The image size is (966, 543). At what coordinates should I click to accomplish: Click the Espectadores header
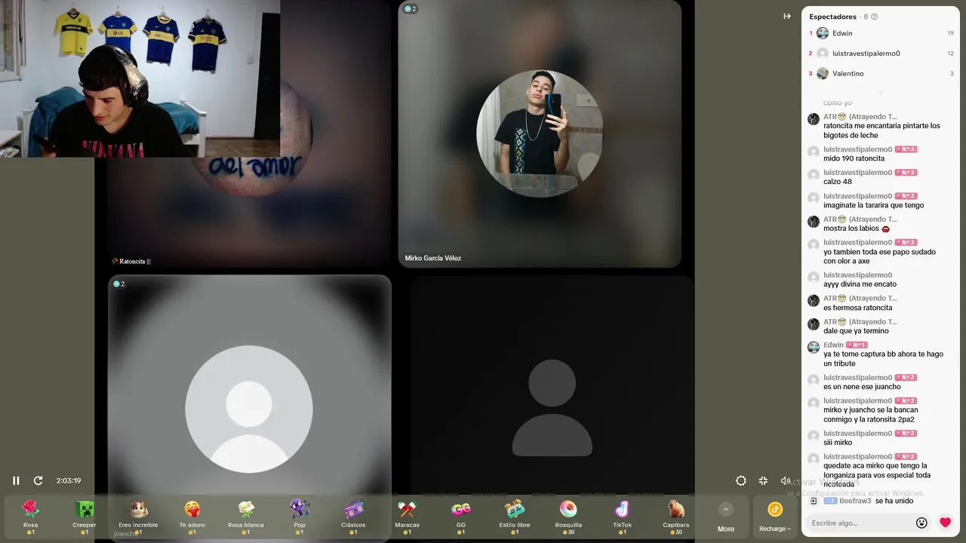832,17
